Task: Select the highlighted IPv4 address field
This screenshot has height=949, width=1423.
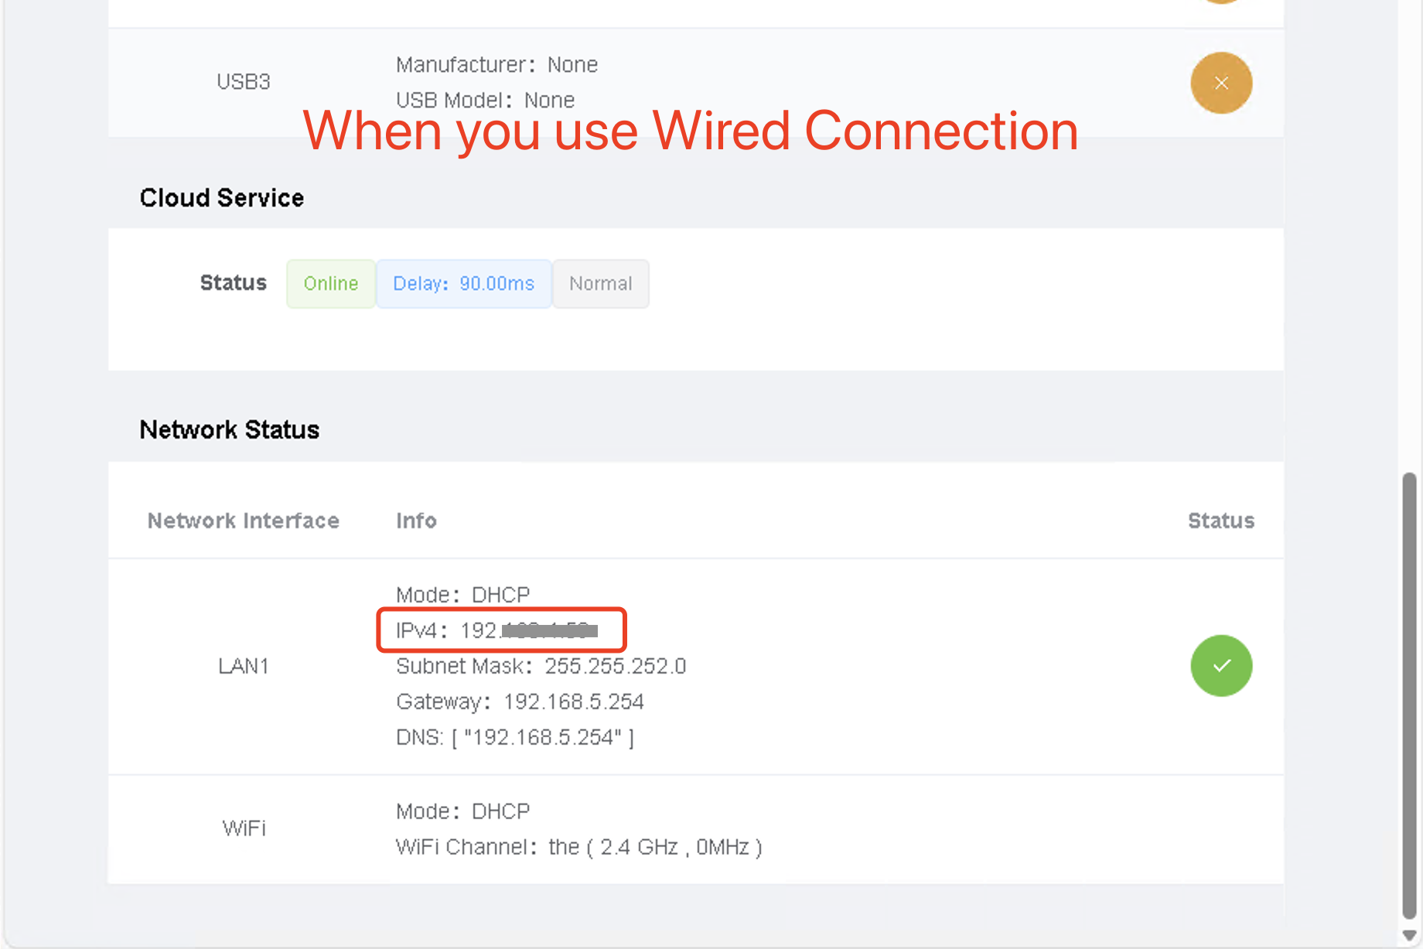Action: 500,630
